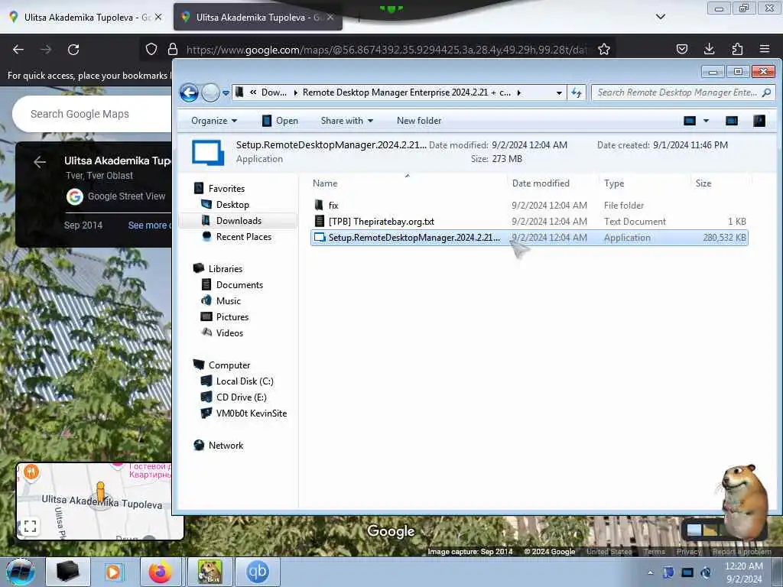
Task: Open the Videos library
Action: point(229,333)
